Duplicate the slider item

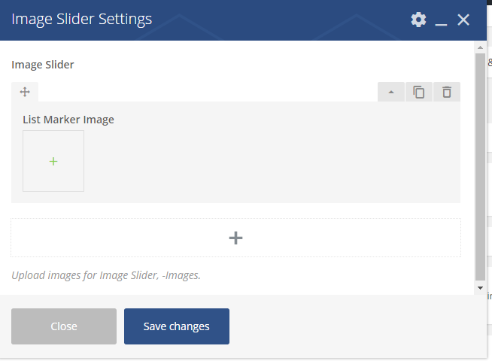pyautogui.click(x=419, y=92)
